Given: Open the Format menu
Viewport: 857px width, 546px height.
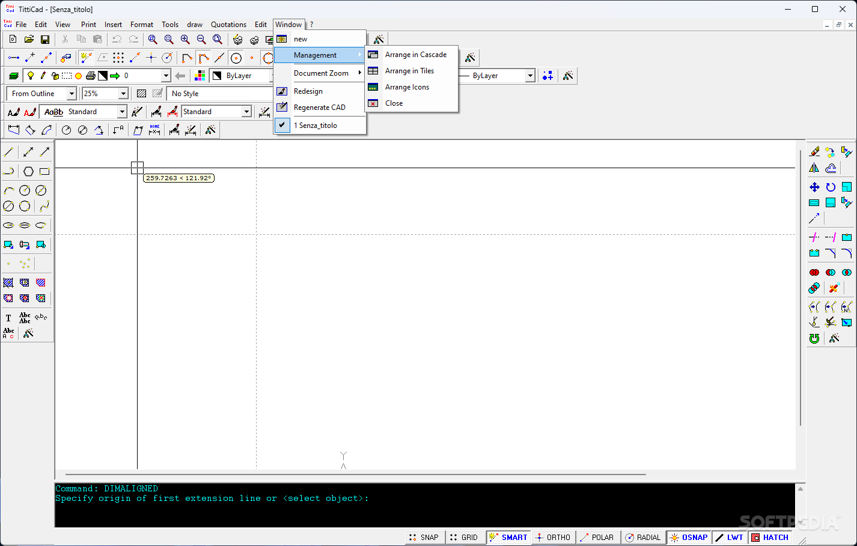Looking at the screenshot, I should 142,25.
